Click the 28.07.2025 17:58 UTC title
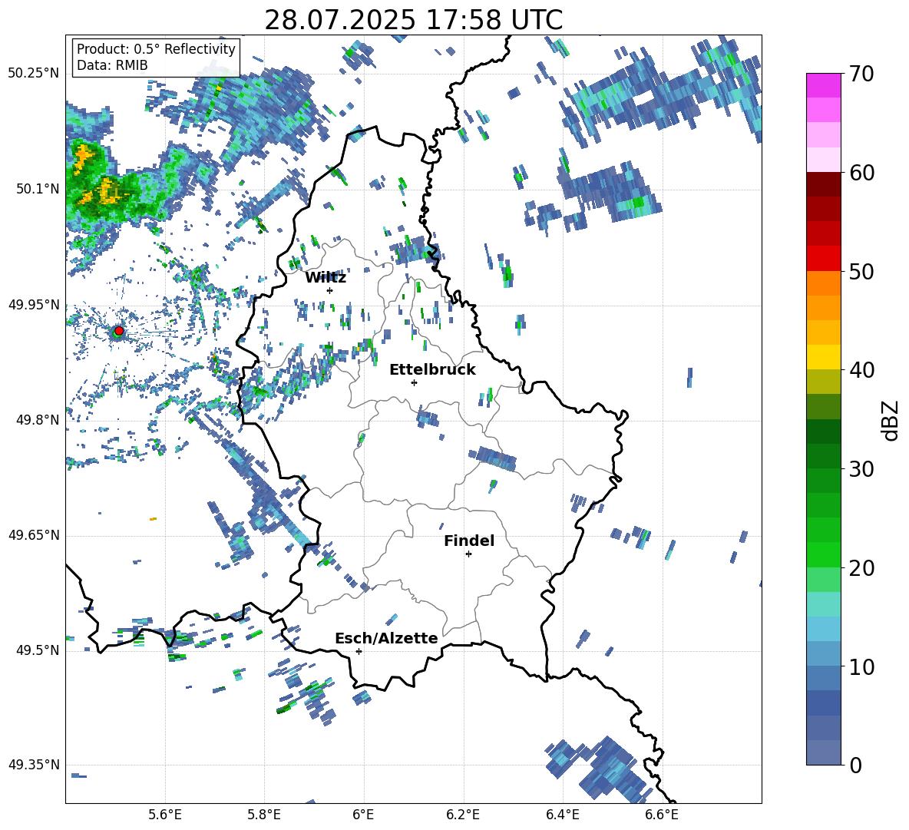This screenshot has height=830, width=909. pyautogui.click(x=413, y=20)
